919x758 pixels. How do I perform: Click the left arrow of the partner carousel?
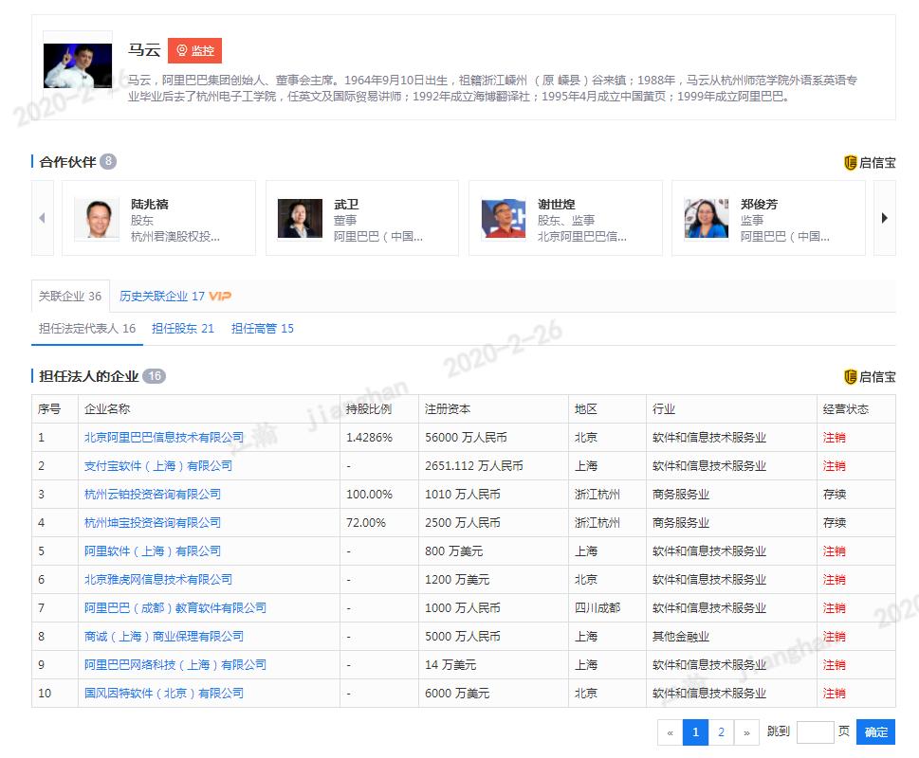42,218
